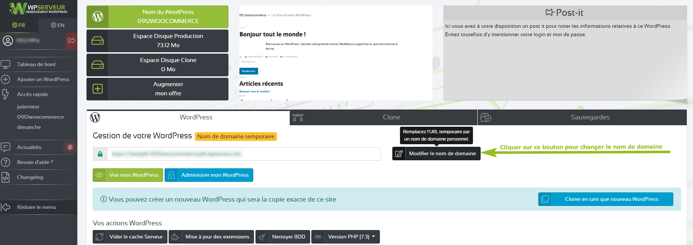Click the eye icon on Voir mon WordPress
Image resolution: width=693 pixels, height=245 pixels.
tap(99, 175)
